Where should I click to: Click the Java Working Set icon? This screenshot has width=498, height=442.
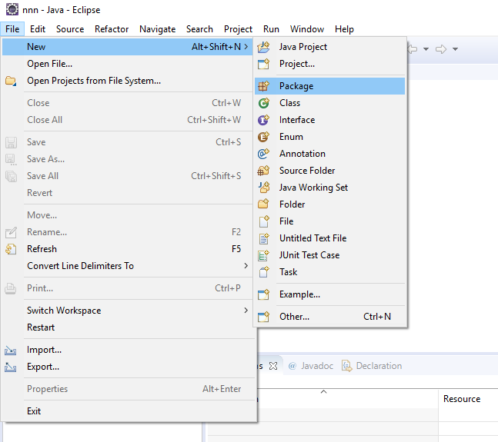coord(263,188)
